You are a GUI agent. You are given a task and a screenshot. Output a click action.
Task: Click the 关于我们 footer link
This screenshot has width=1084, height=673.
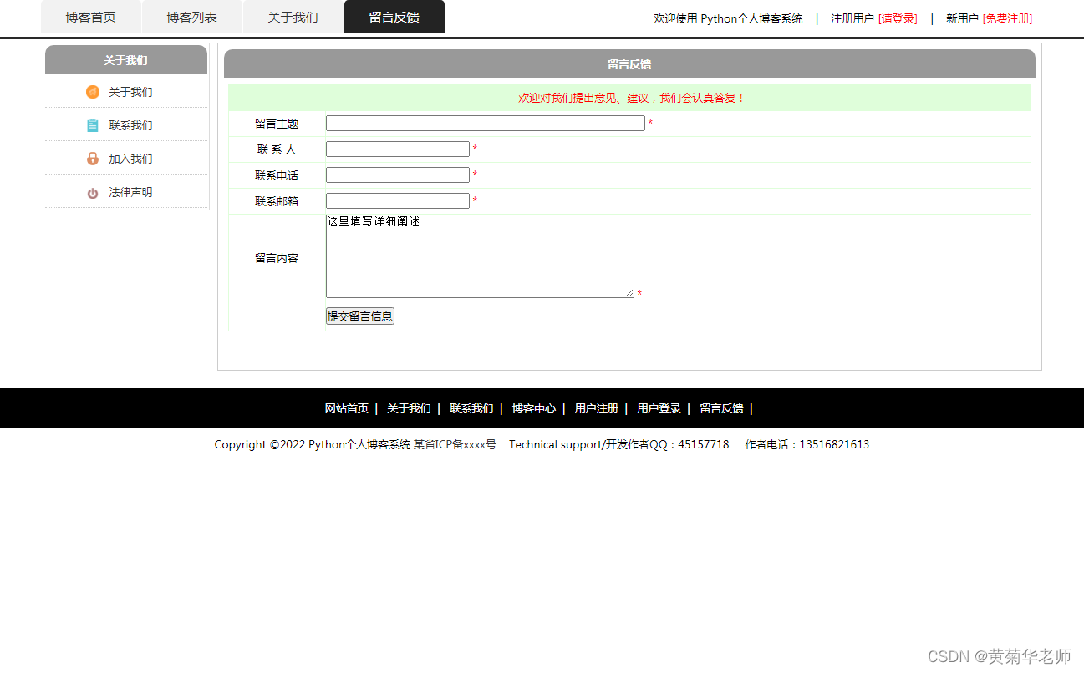(x=409, y=408)
